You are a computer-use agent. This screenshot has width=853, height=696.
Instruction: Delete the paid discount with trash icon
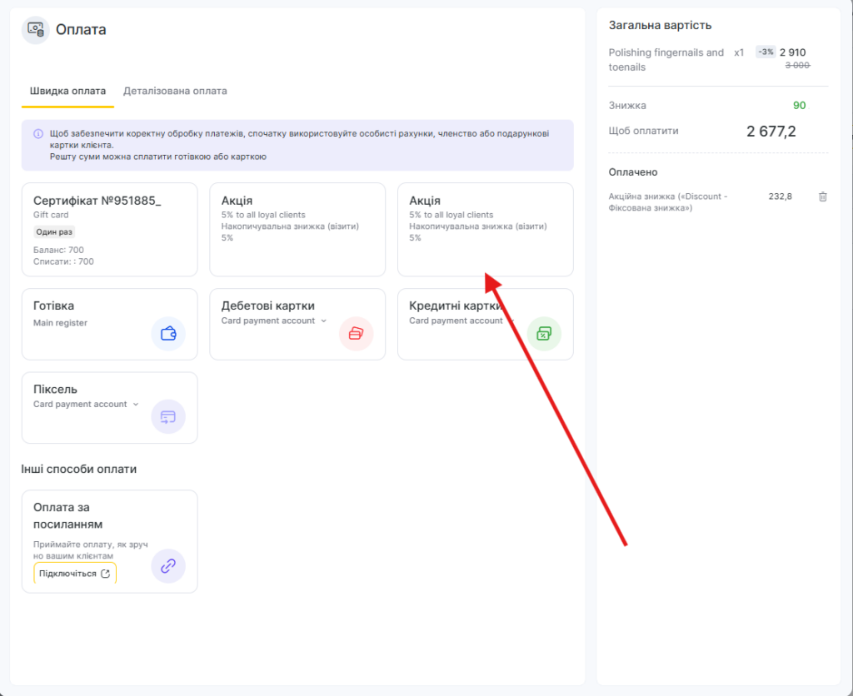pyautogui.click(x=823, y=196)
